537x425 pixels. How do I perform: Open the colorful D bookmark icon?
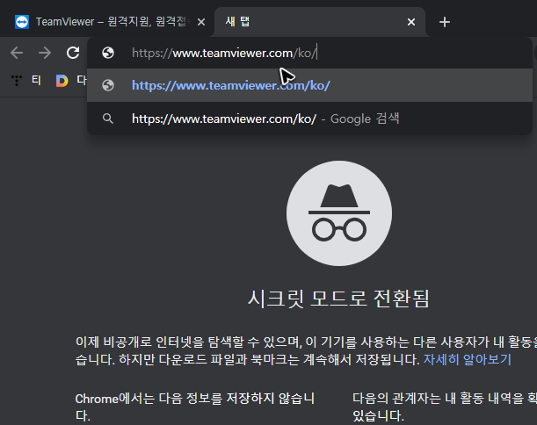coord(62,81)
